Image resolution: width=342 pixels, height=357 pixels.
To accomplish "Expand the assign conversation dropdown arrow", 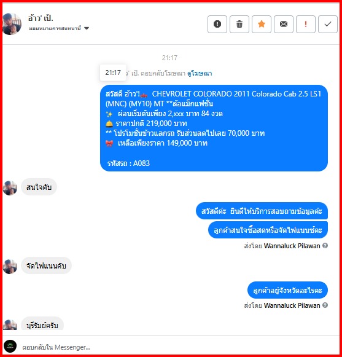I will [x=87, y=28].
